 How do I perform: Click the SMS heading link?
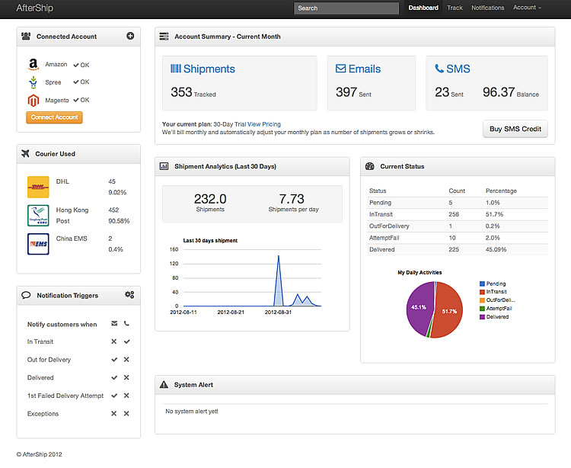point(458,69)
